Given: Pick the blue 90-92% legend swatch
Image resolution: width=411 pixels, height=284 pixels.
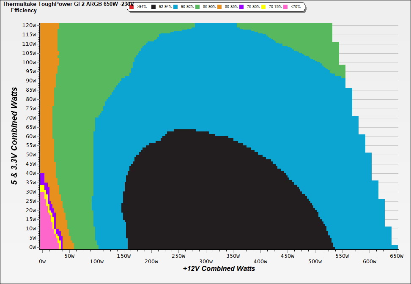Looking at the screenshot, I should (x=175, y=7).
